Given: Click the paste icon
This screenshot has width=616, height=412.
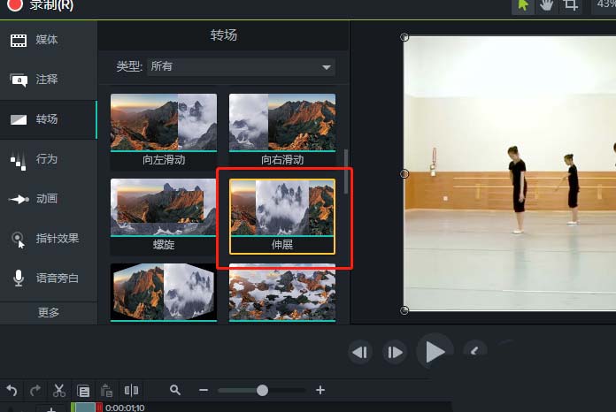Looking at the screenshot, I should pyautogui.click(x=106, y=391).
